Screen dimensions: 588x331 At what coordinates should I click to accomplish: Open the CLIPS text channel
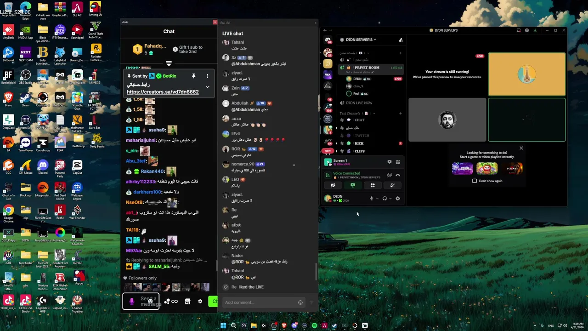click(x=370, y=151)
